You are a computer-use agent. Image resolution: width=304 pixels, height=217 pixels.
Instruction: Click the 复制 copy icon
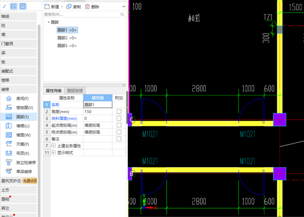tap(69, 7)
